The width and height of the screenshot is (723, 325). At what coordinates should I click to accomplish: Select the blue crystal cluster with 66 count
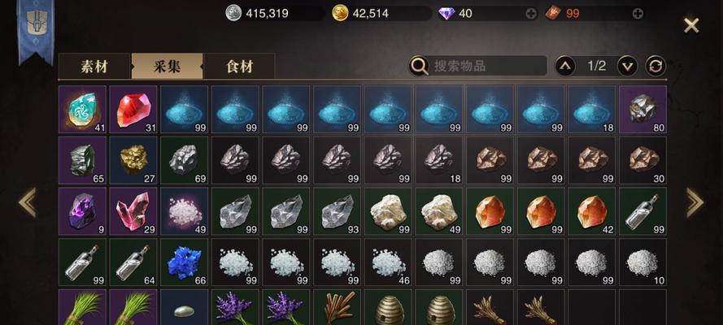click(x=185, y=262)
